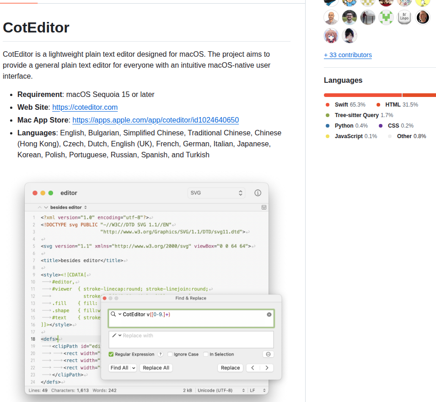Click the Languages sidebar heading
Screen dimensions: 436x402
click(x=343, y=80)
